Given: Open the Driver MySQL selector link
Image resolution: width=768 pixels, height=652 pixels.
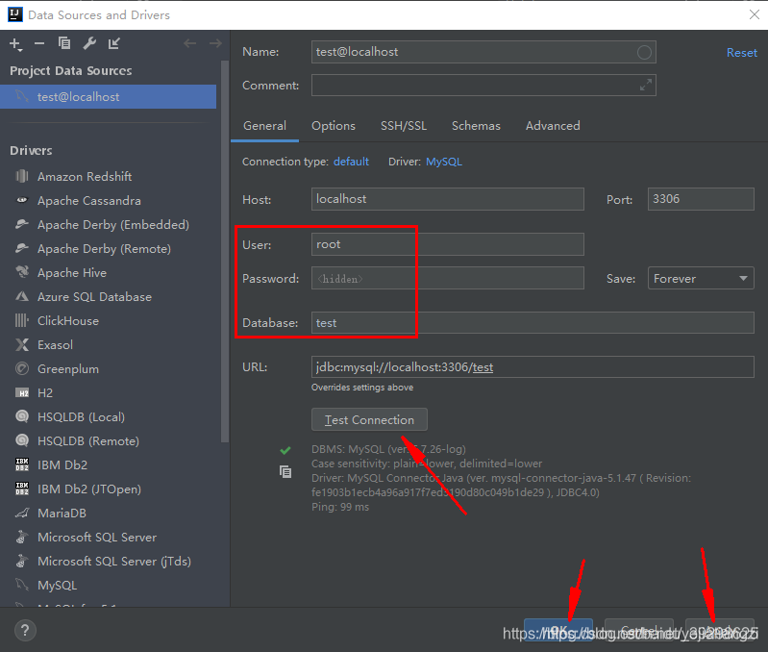Looking at the screenshot, I should 443,162.
